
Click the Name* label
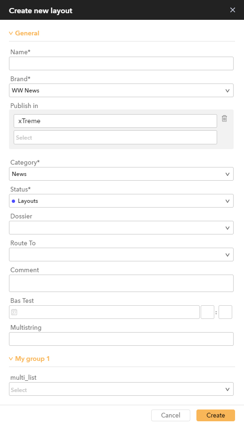20,52
